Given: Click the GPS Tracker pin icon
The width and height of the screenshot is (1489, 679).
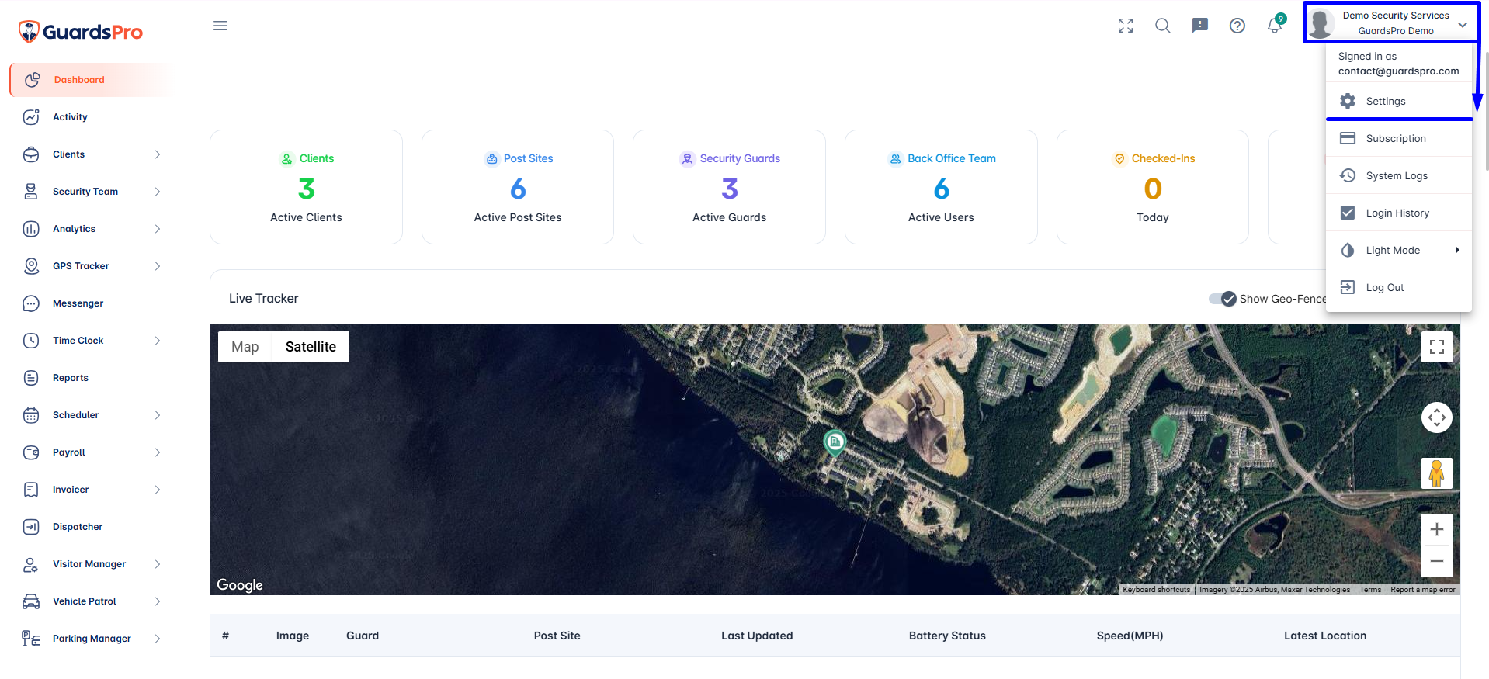Looking at the screenshot, I should click(x=31, y=266).
